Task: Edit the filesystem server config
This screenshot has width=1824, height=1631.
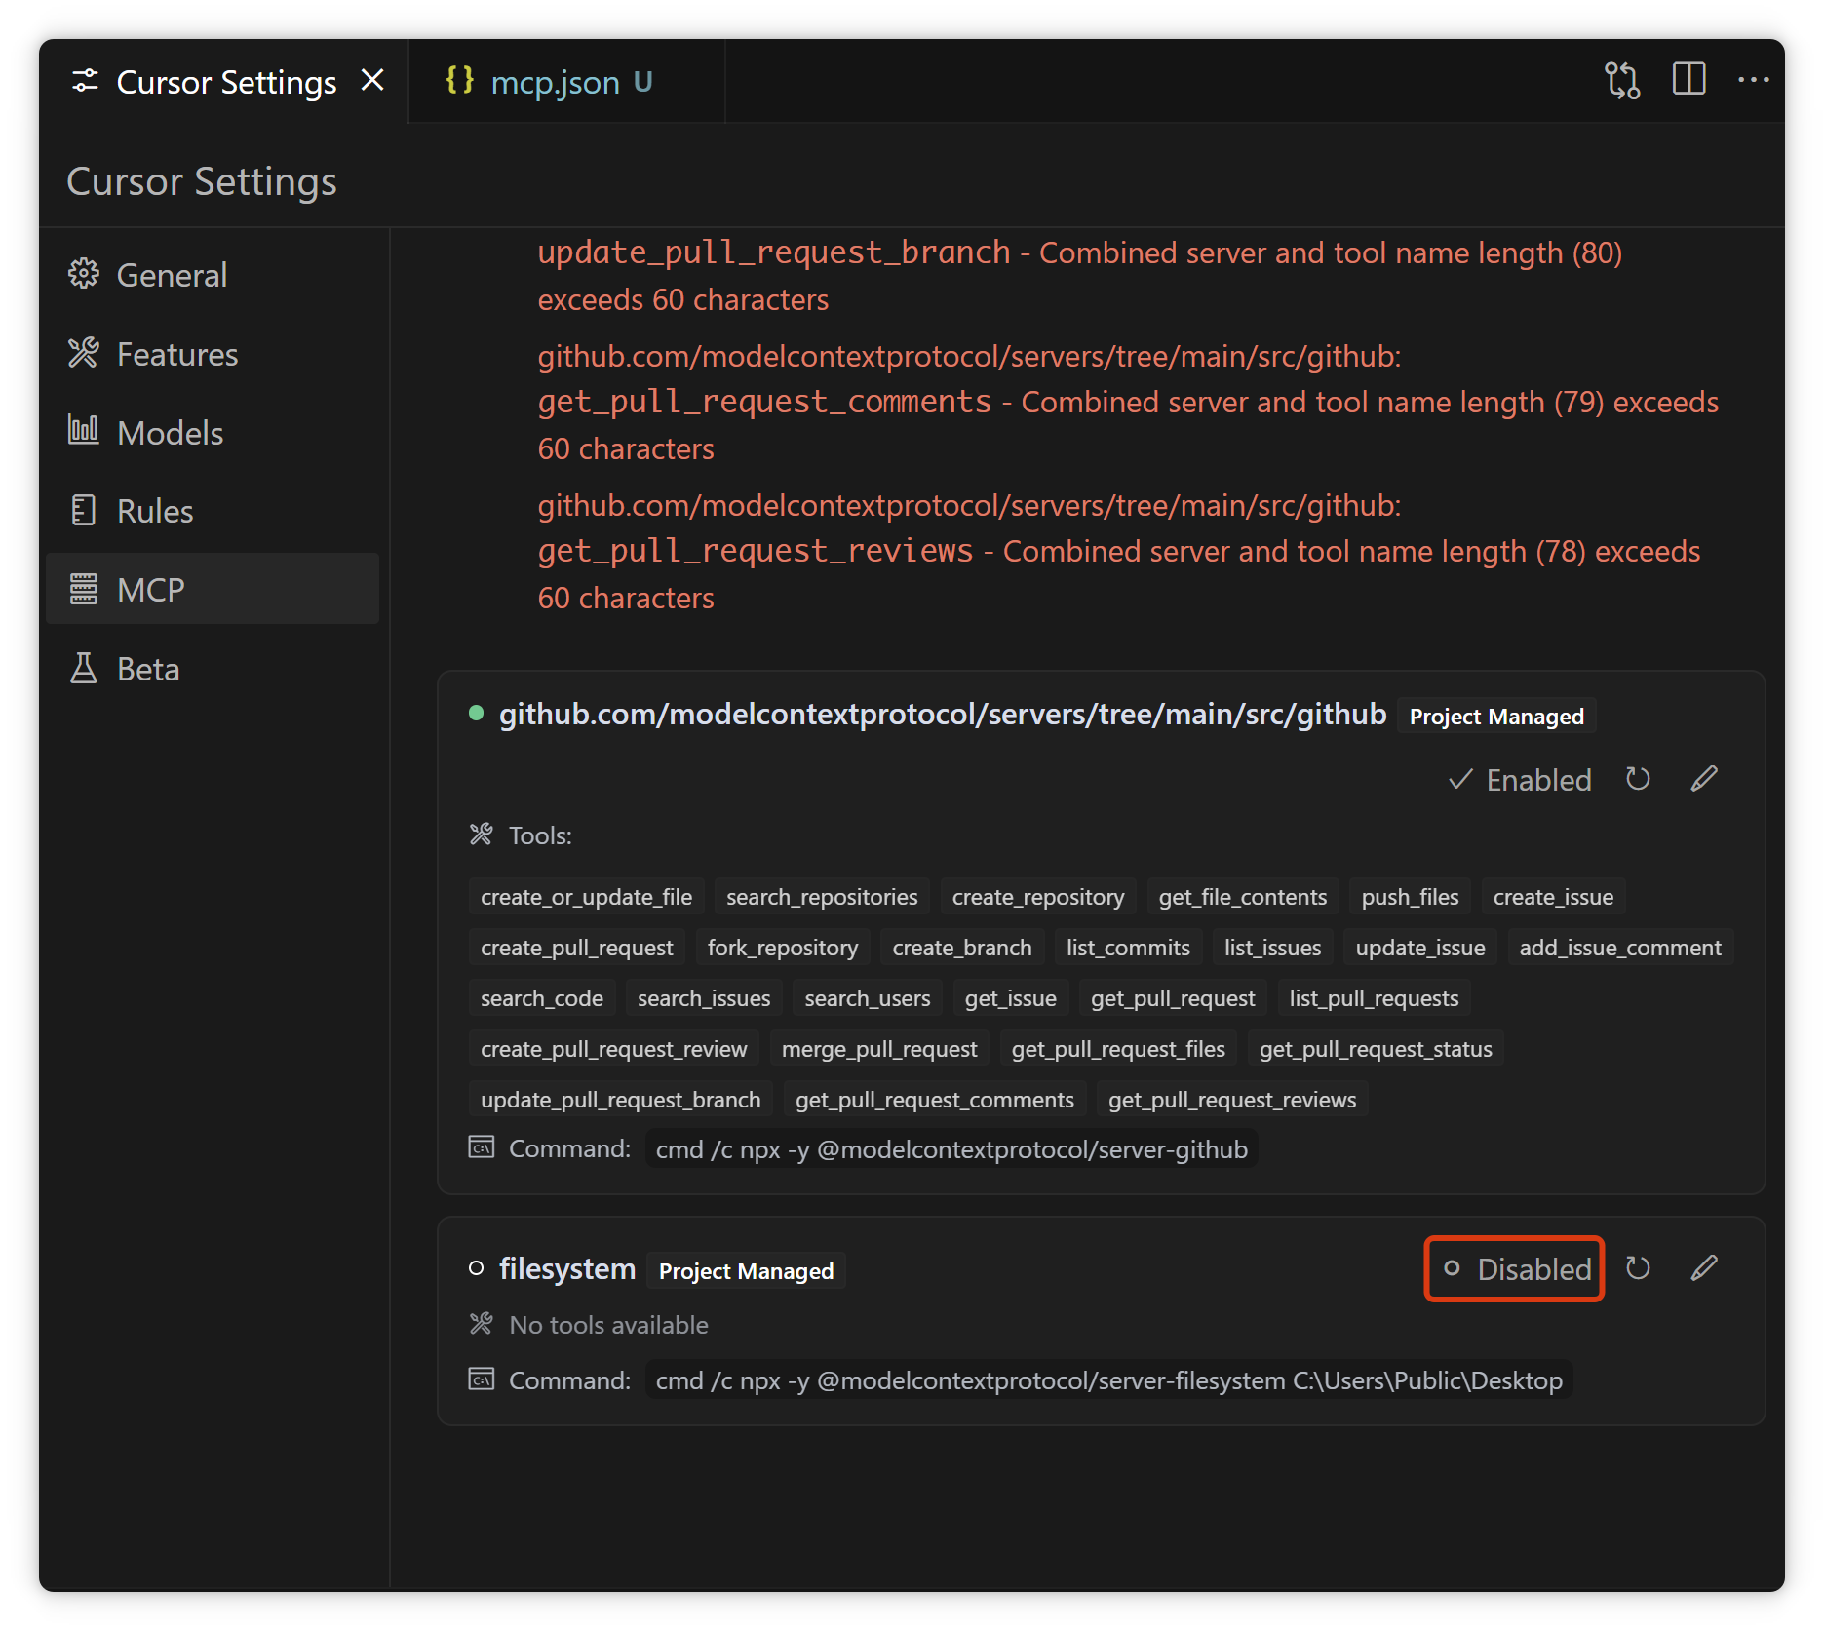Action: 1703,1268
